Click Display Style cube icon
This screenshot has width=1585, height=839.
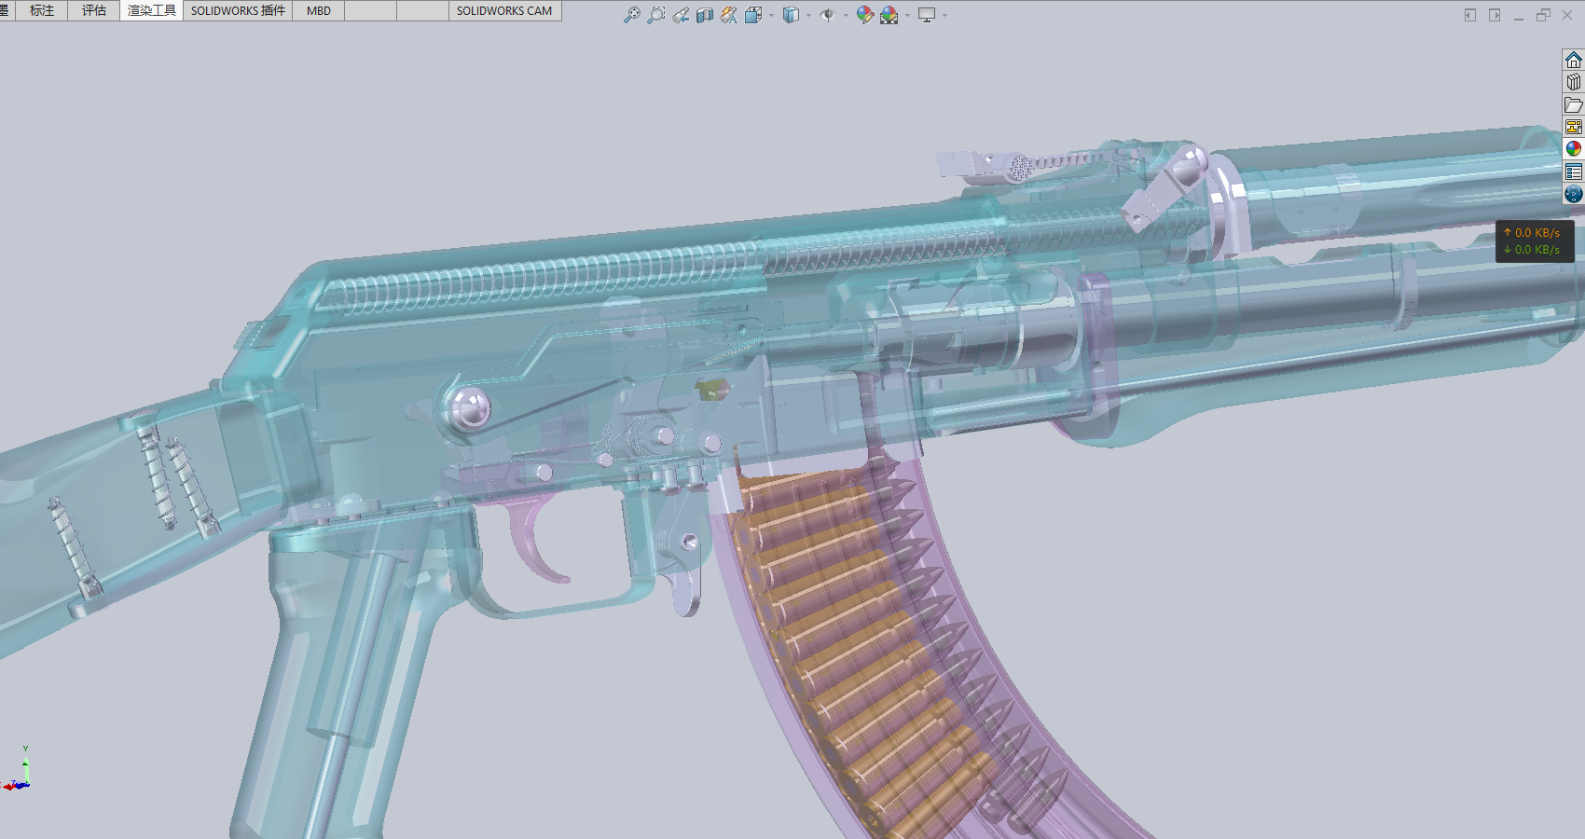[x=791, y=15]
